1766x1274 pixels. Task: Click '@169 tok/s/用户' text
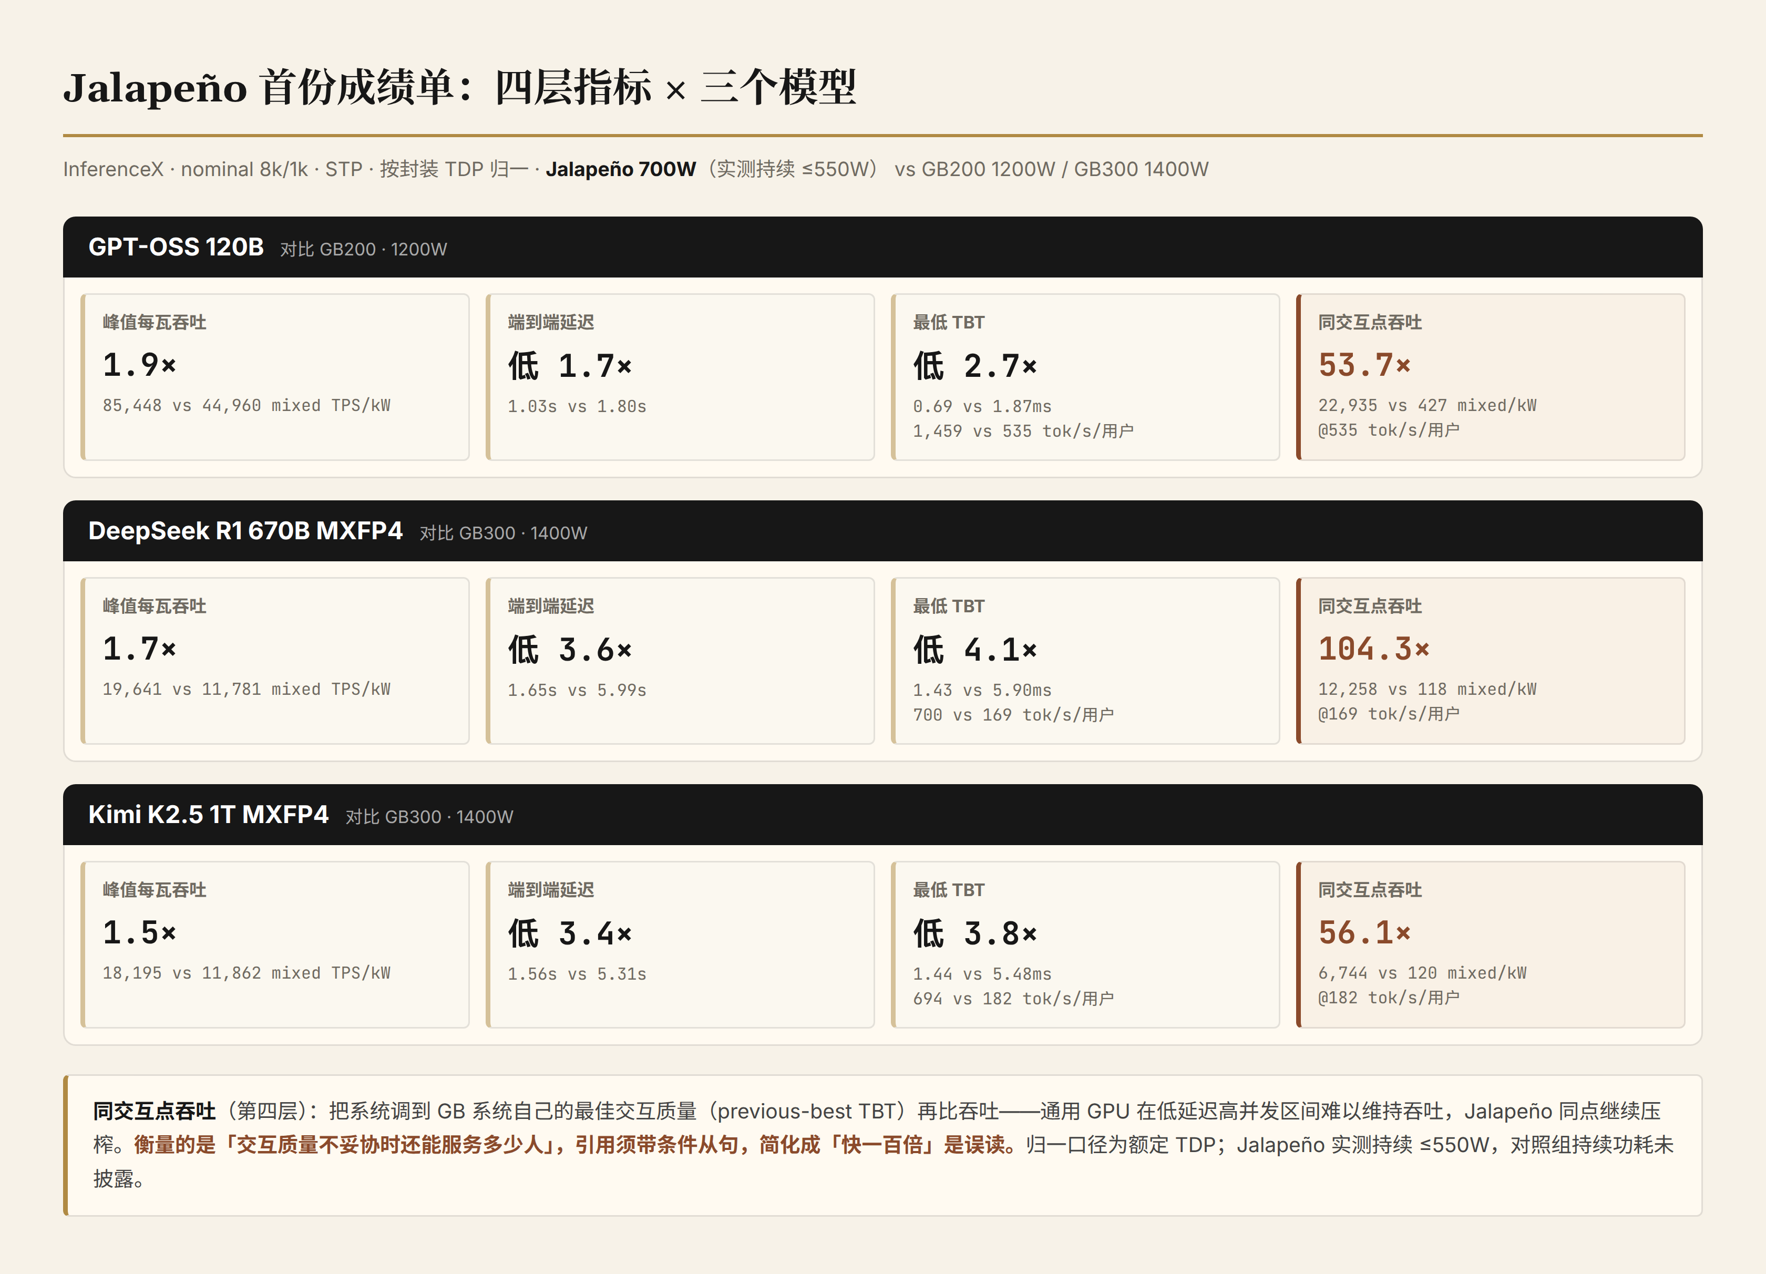1388,714
